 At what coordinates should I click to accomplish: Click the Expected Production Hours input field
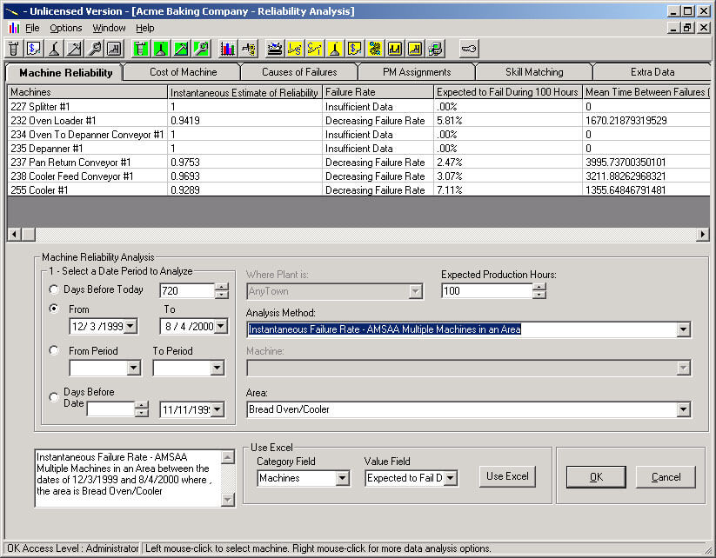tap(487, 291)
